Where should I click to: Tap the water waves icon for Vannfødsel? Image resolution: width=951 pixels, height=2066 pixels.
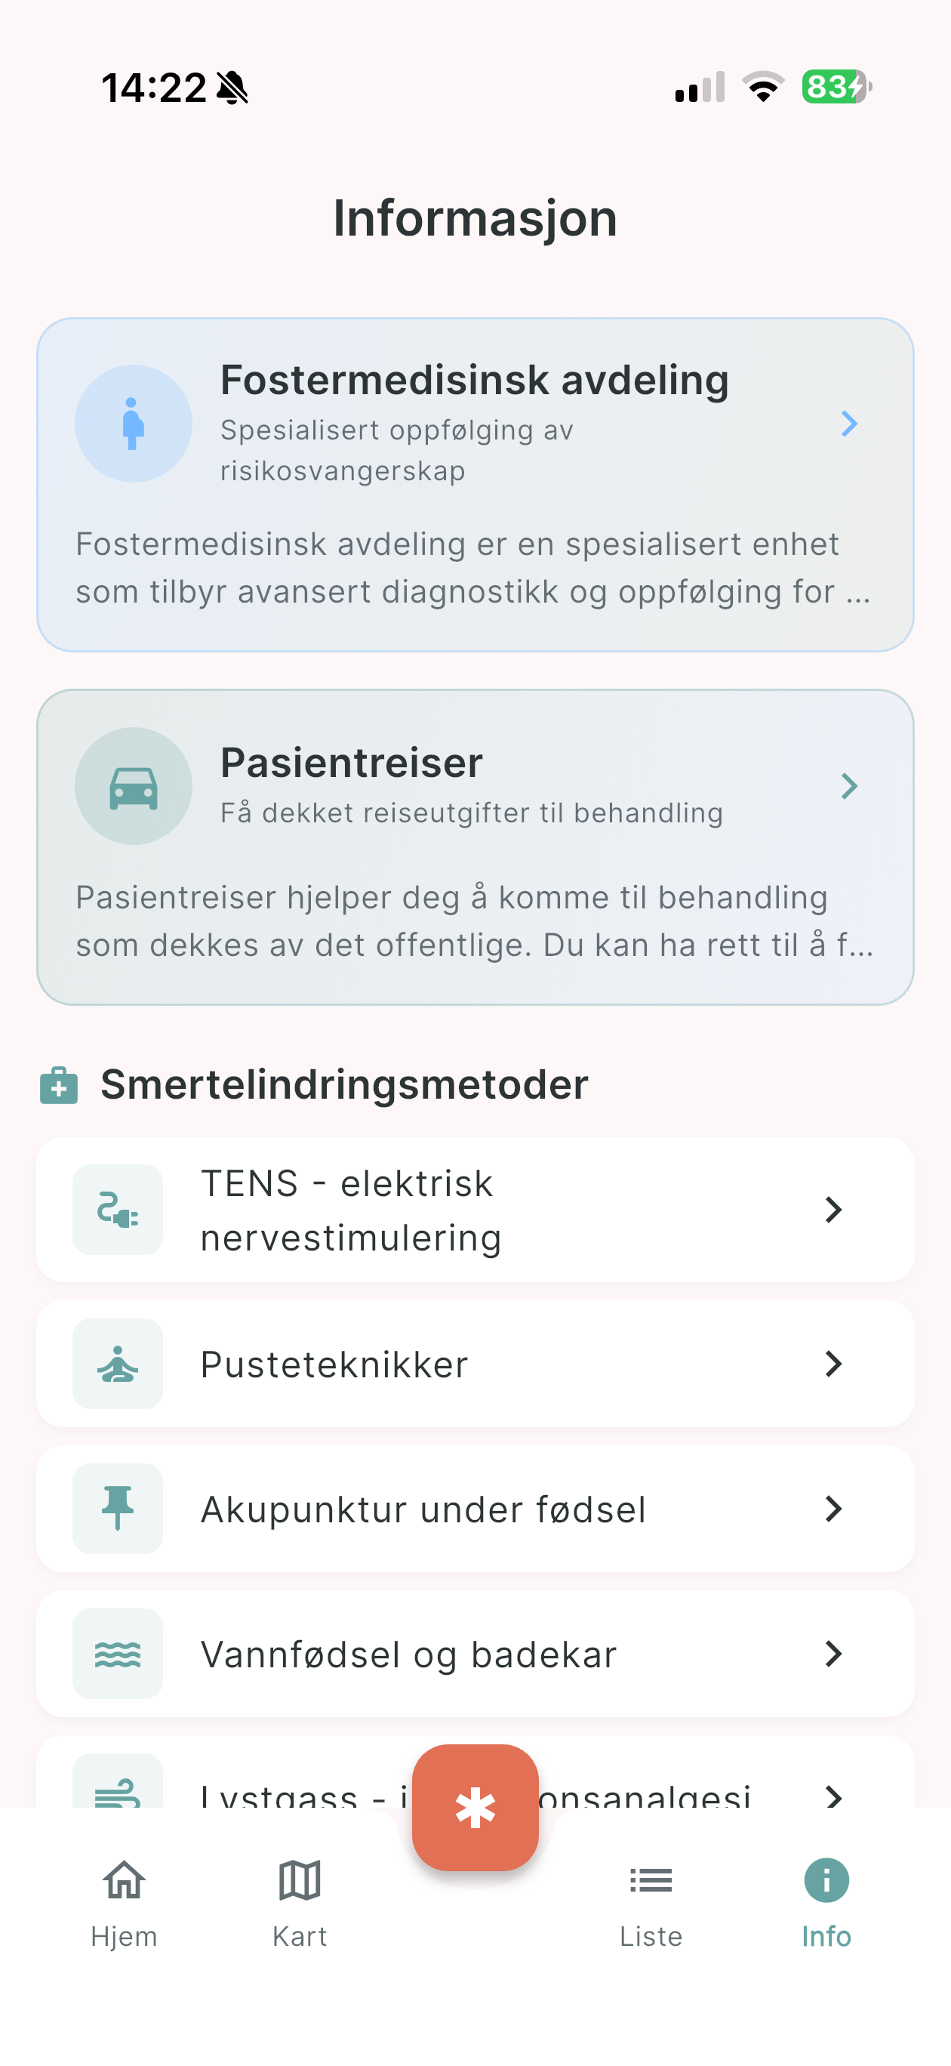[118, 1654]
